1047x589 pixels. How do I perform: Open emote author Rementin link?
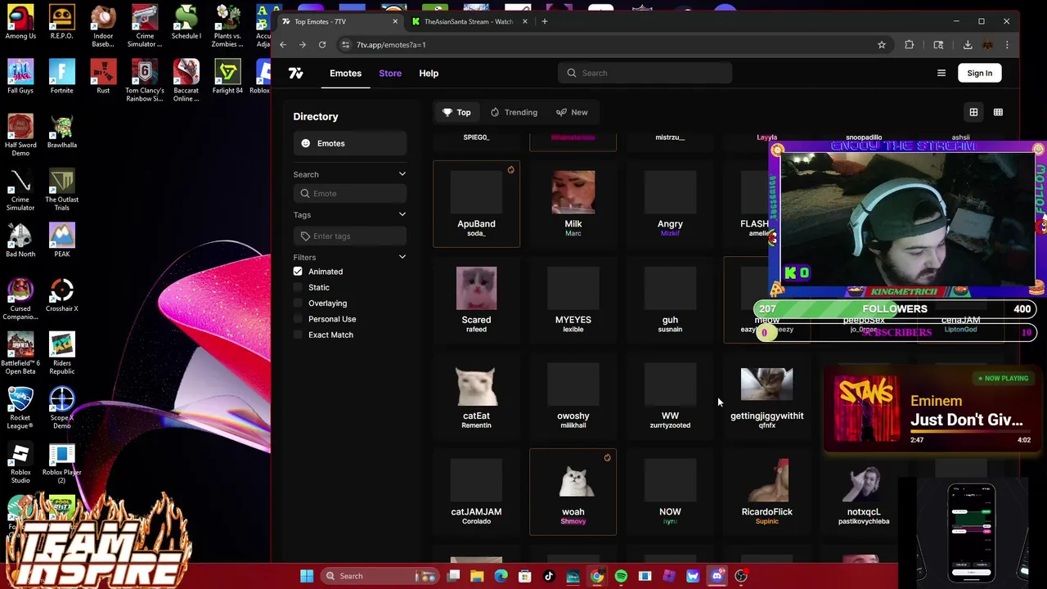coord(476,425)
